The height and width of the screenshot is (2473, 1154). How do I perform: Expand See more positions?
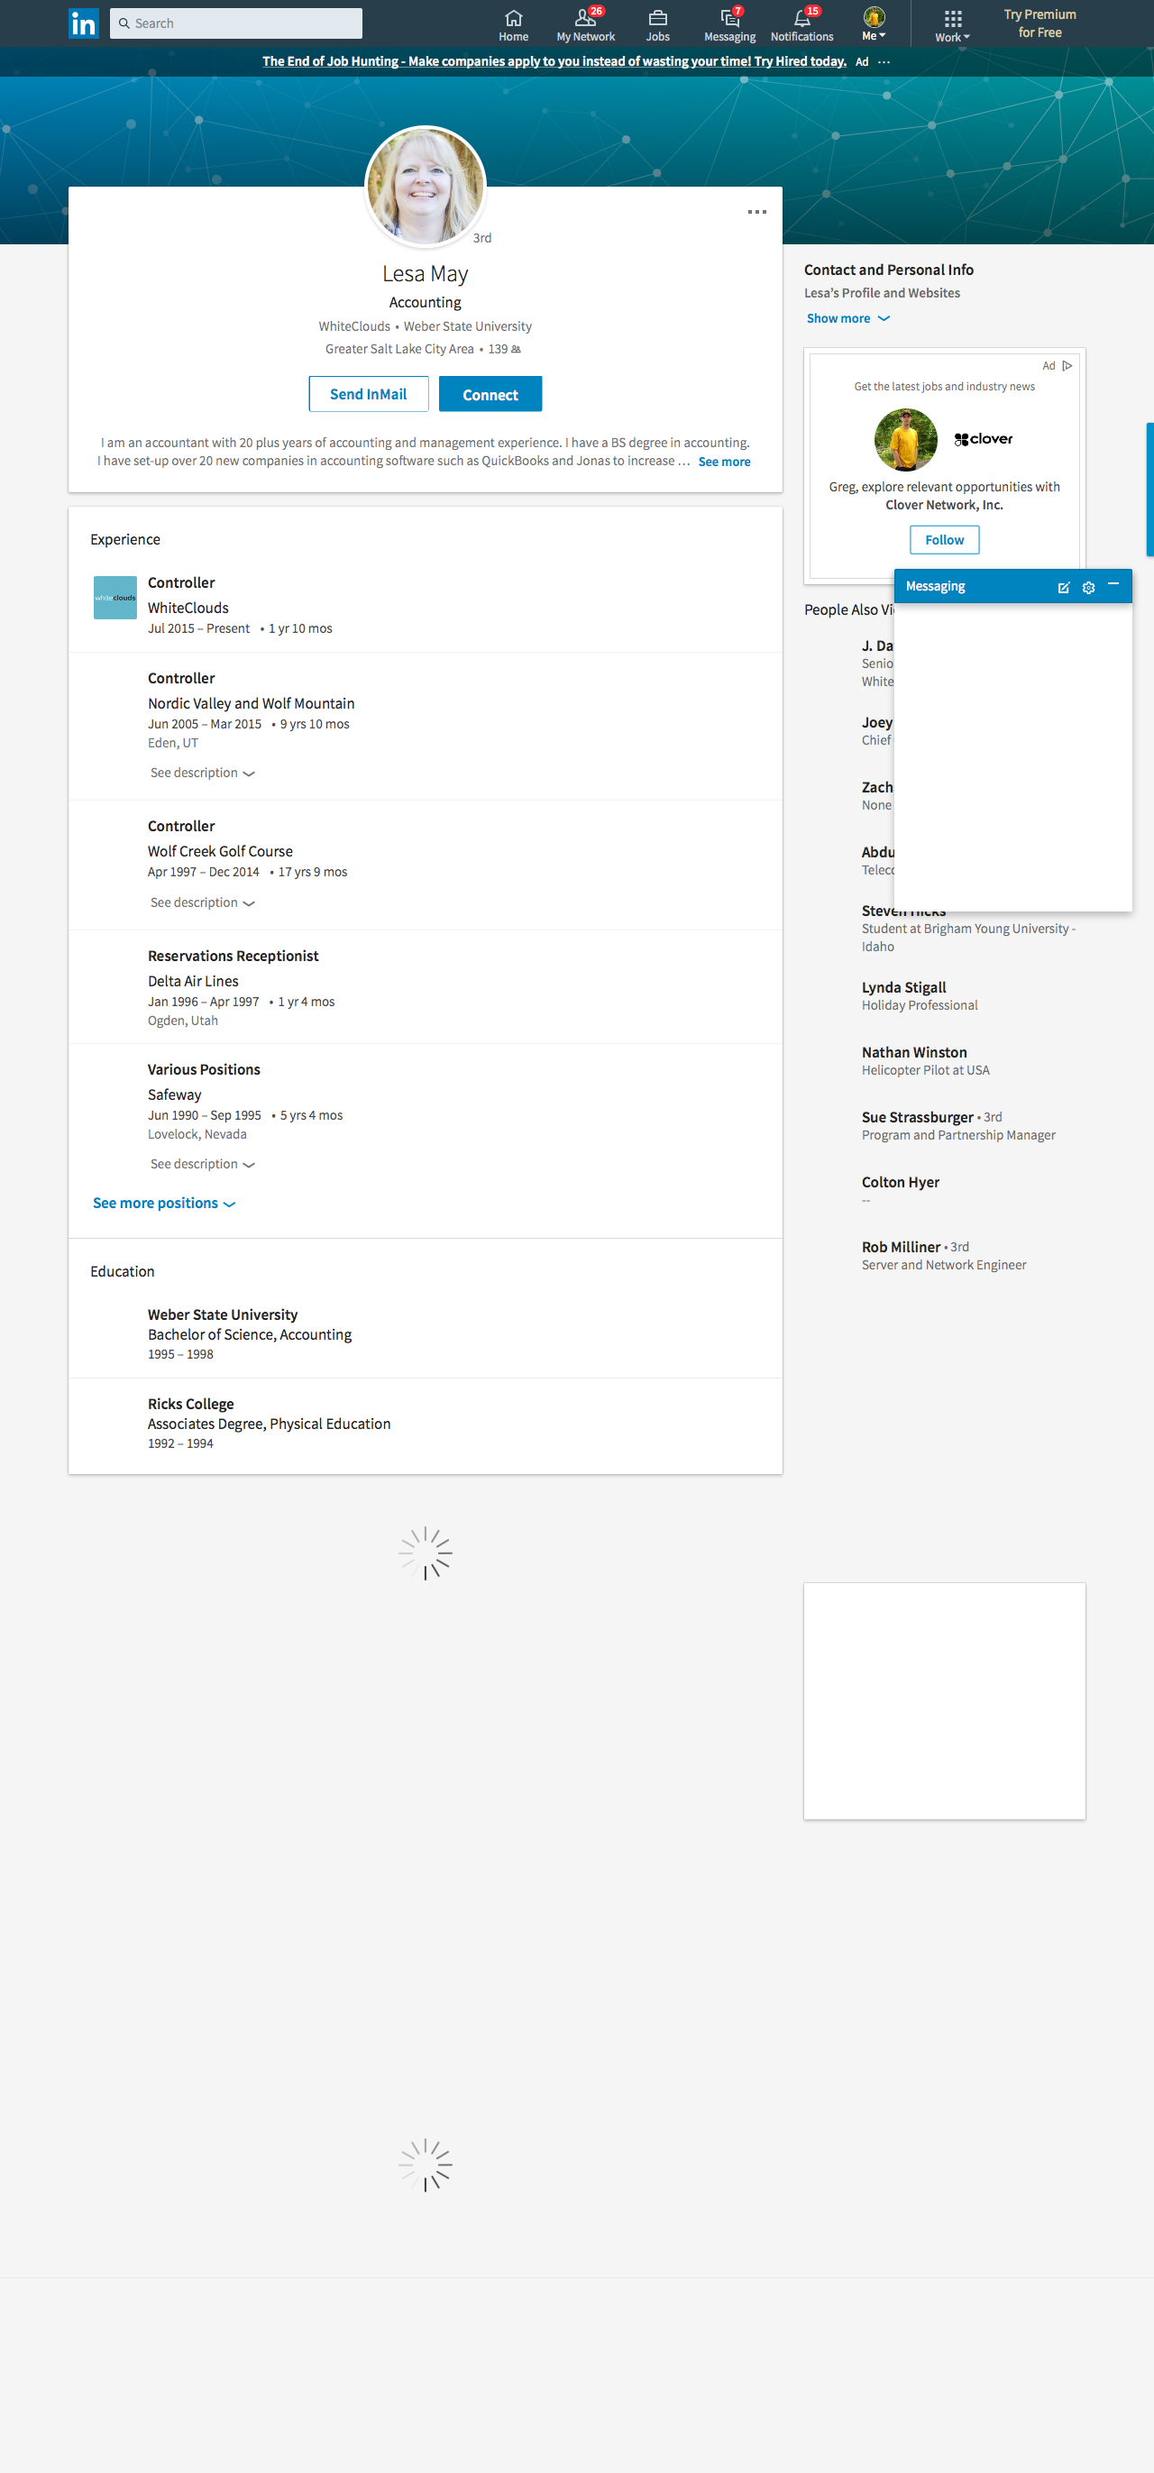click(163, 1203)
